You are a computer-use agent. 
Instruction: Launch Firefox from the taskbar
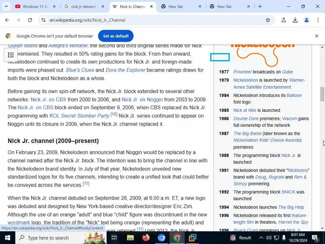click(146, 238)
